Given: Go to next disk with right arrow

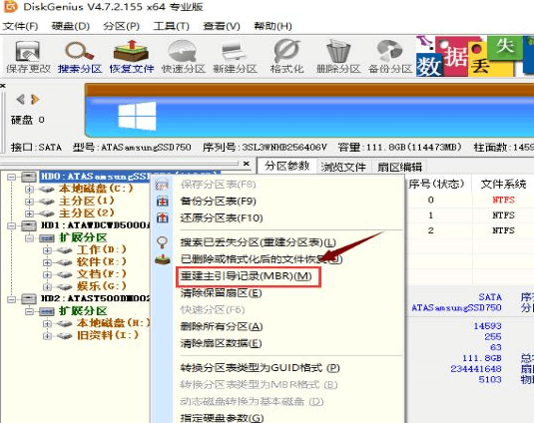Looking at the screenshot, I should (x=35, y=100).
